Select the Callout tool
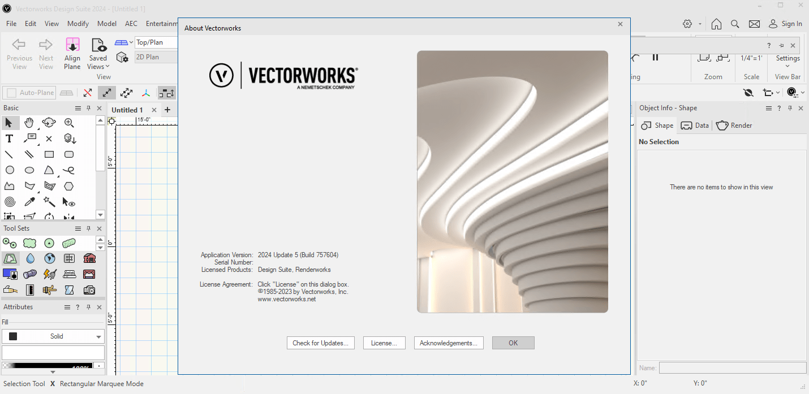Screen dimensions: 809x394 tap(29, 138)
